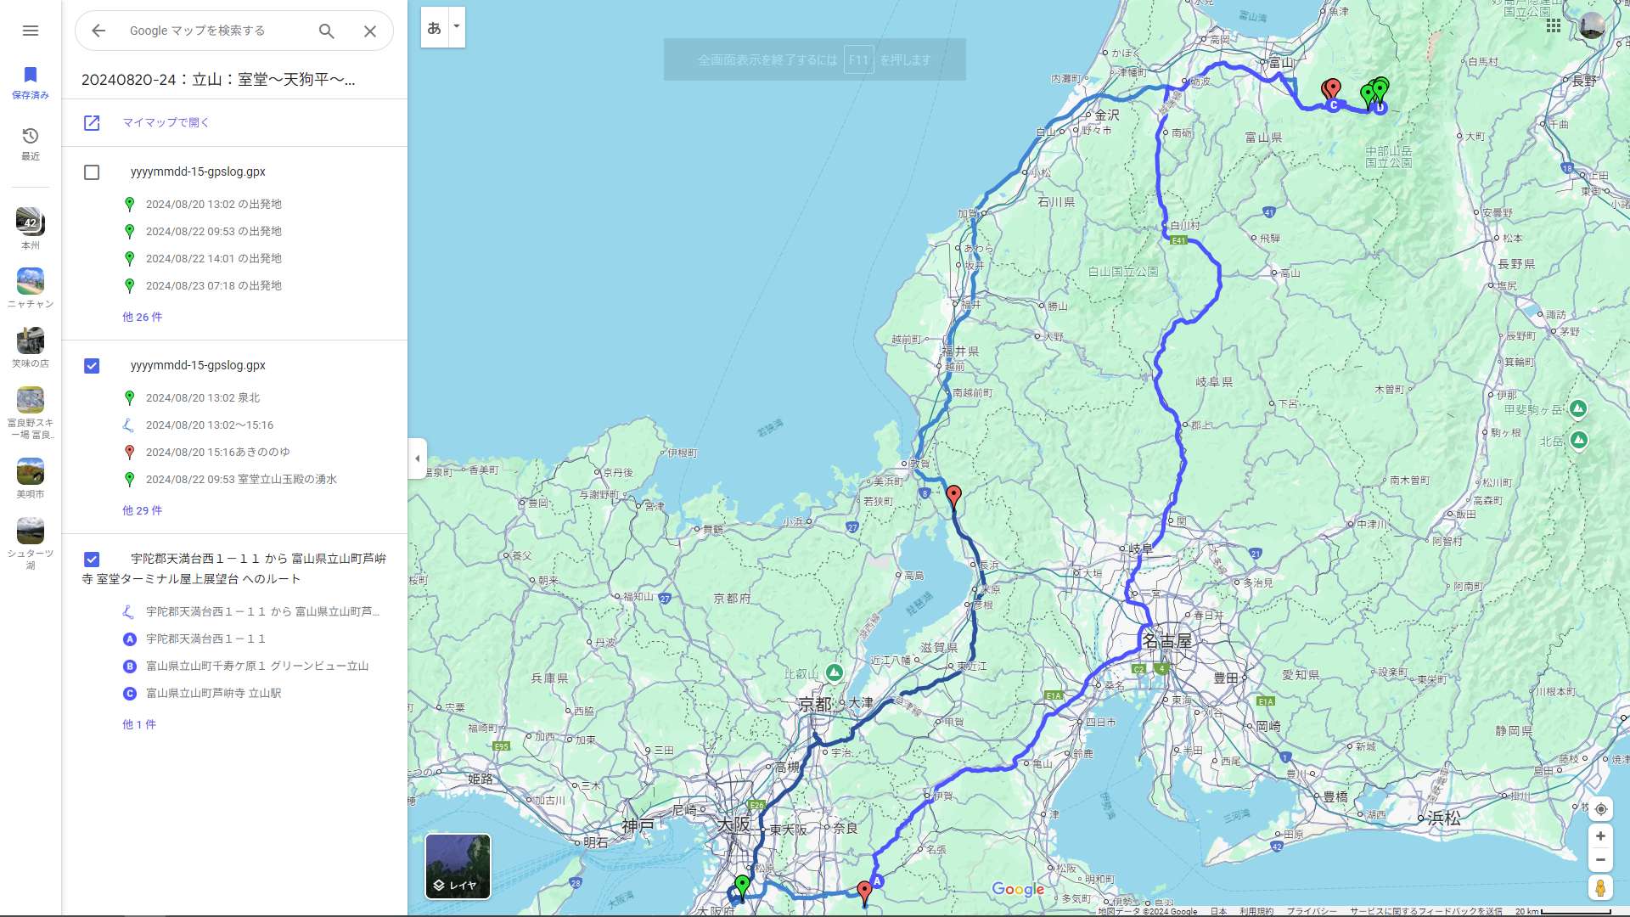Open the hamburger main menu
1630x917 pixels.
pyautogui.click(x=31, y=31)
